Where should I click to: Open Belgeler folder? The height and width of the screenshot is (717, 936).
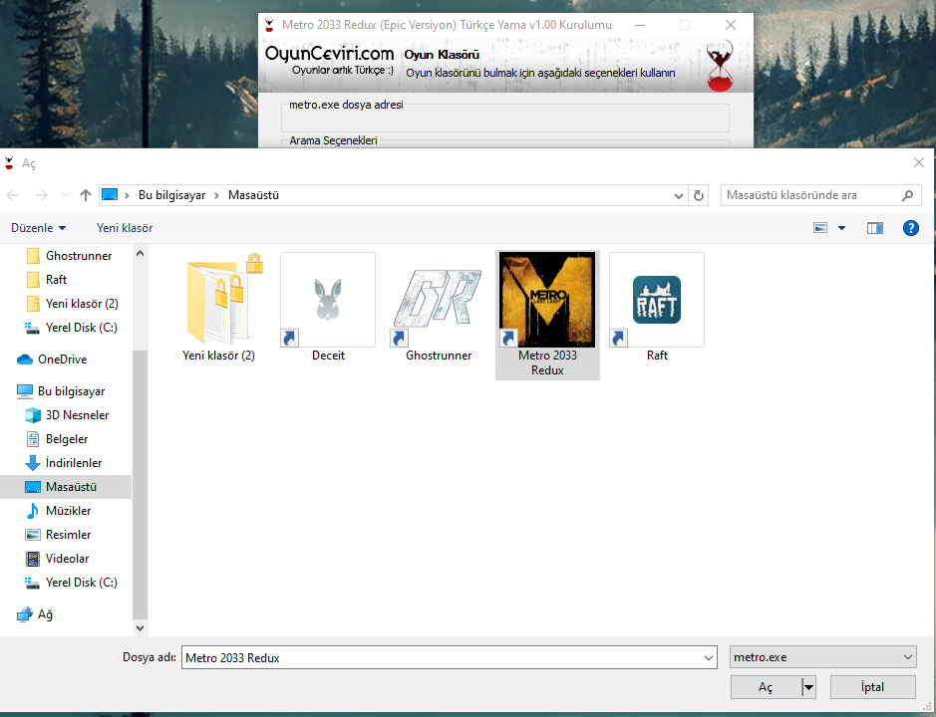(x=57, y=438)
